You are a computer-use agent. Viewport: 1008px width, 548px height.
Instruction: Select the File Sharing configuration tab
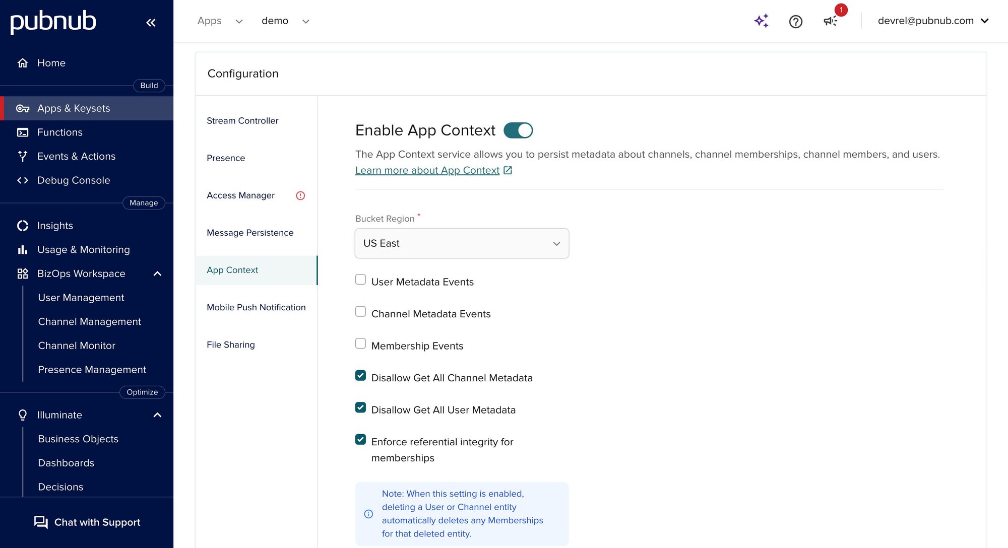pos(231,345)
